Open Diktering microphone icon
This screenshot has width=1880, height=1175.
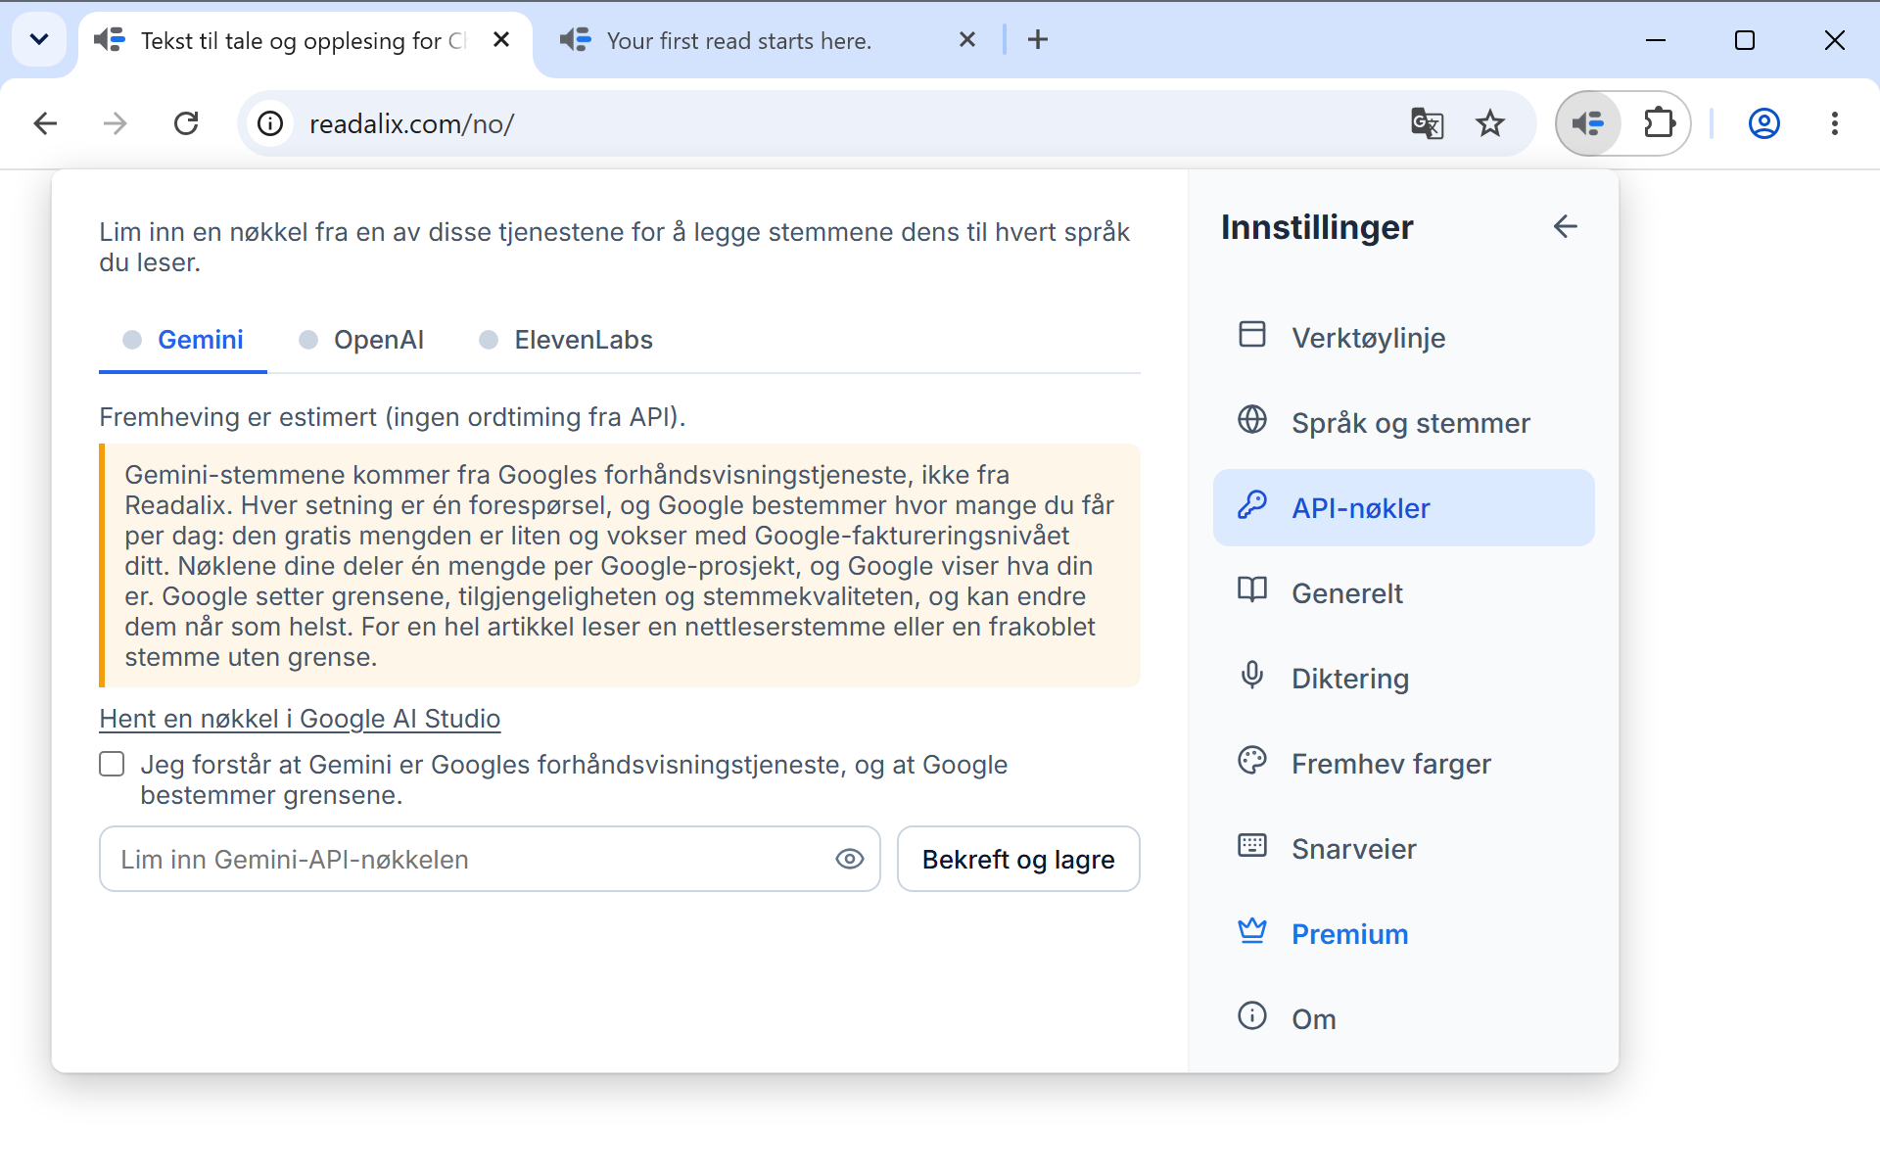tap(1251, 676)
